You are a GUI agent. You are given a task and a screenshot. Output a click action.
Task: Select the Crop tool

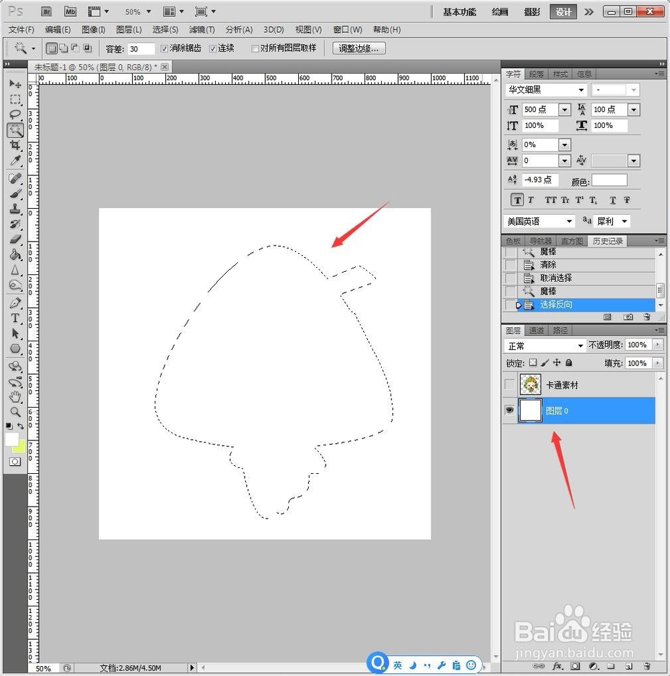click(x=15, y=145)
